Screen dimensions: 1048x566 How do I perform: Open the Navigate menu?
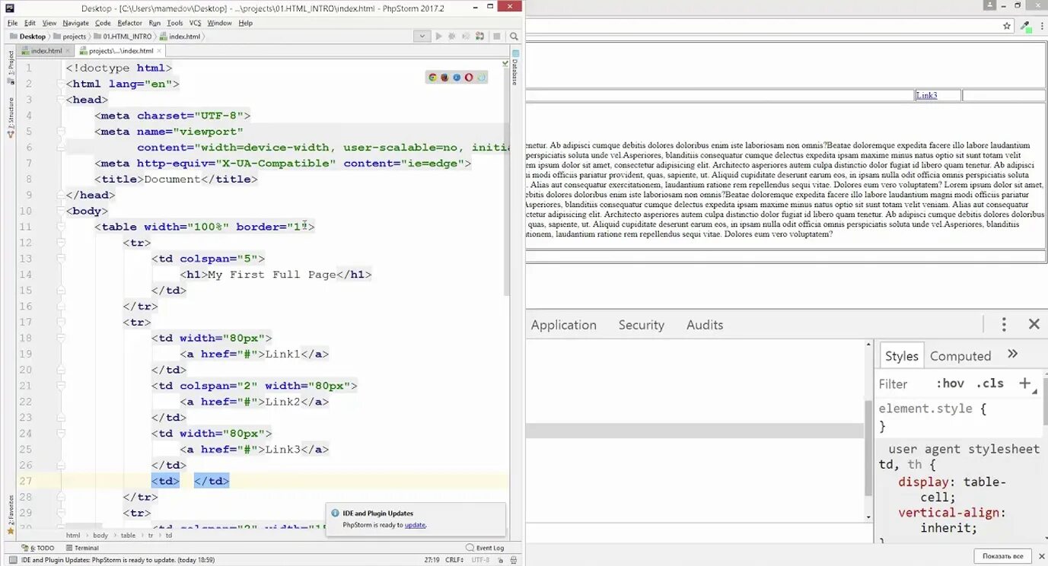coord(75,23)
